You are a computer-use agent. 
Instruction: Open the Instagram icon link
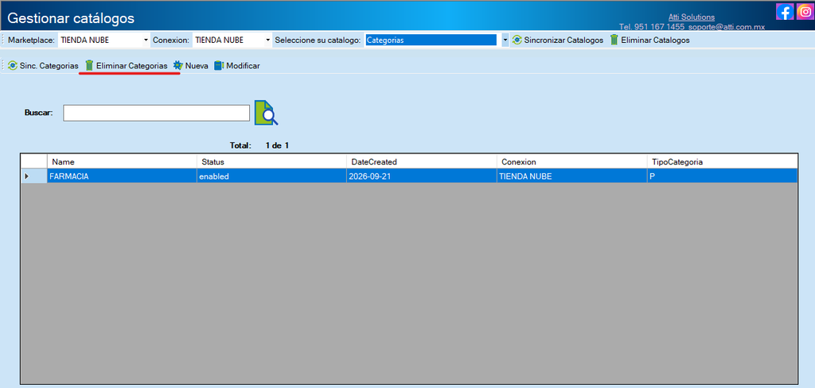pos(805,11)
